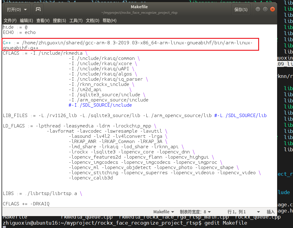Save file with 保存(S) button
The height and width of the screenshot is (228, 293).
coord(241,9)
